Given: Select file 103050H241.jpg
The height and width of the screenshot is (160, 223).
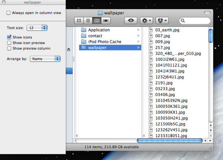Looking at the screenshot, I should coord(171,118).
